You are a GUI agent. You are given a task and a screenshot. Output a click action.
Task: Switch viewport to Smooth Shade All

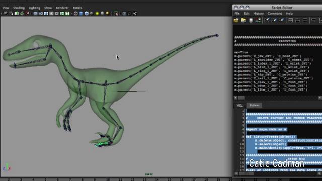[81, 14]
